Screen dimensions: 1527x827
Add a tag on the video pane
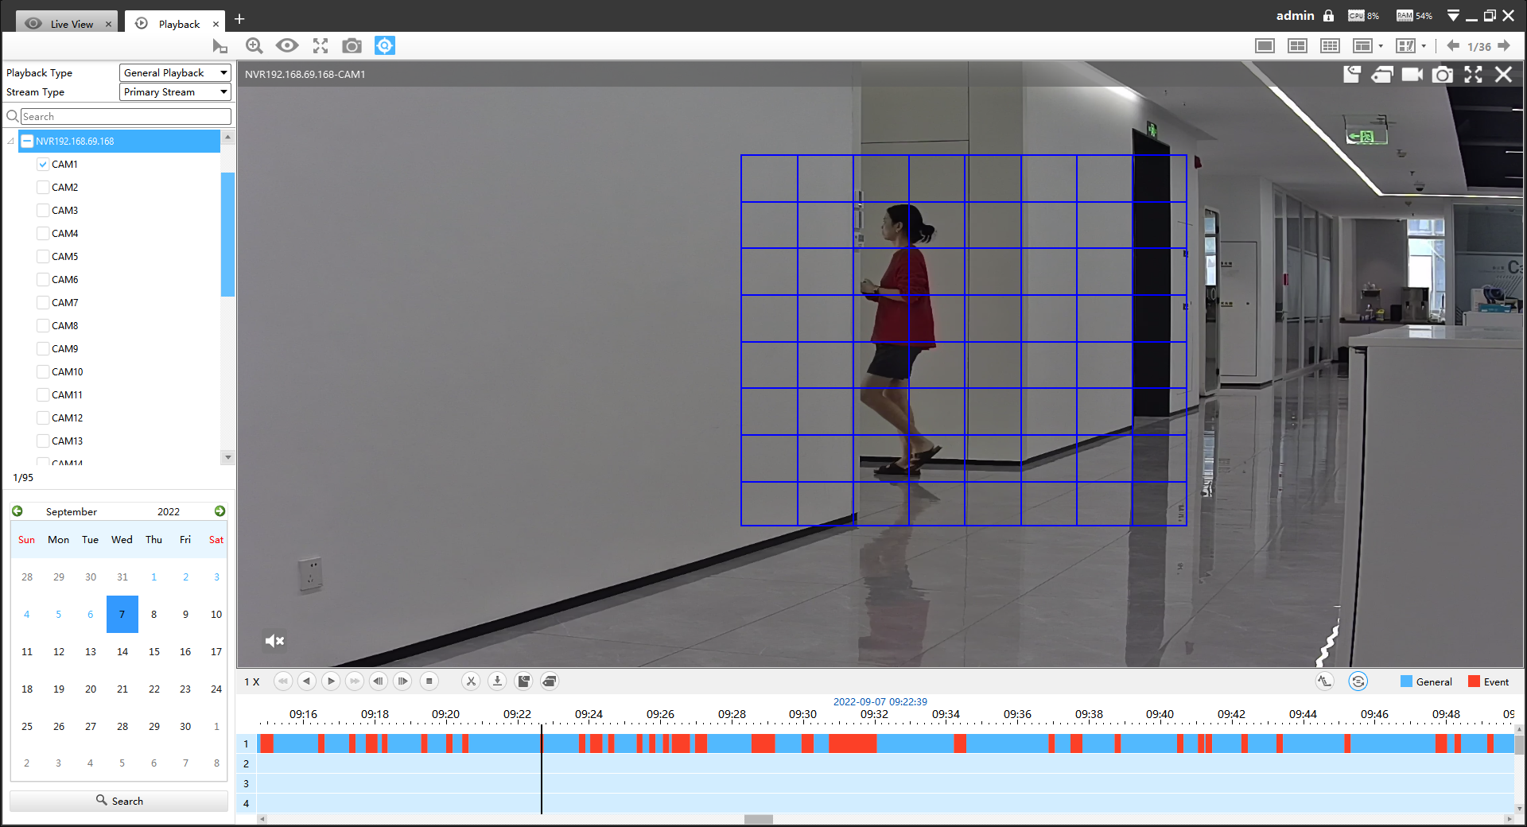1352,75
